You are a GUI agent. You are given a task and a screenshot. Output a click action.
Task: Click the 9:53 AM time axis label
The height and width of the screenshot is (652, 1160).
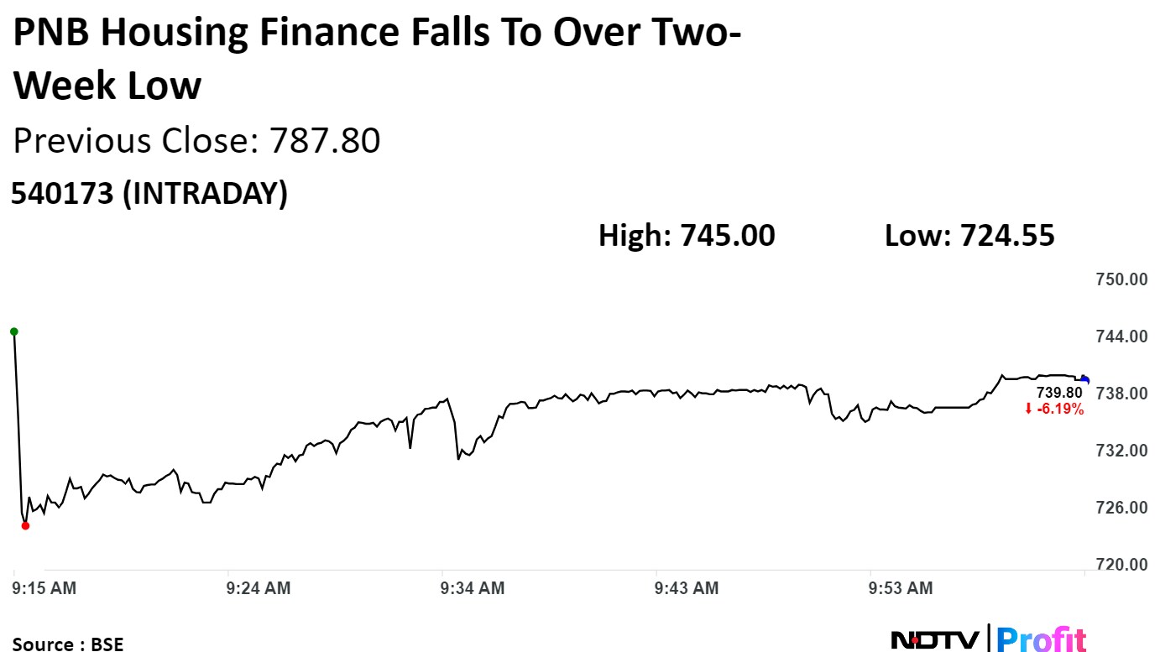point(901,588)
